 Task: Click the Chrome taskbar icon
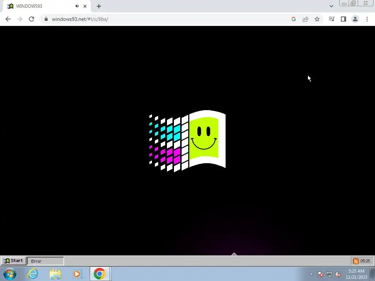tap(100, 274)
